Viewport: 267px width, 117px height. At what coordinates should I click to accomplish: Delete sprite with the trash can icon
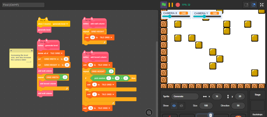click(211, 115)
